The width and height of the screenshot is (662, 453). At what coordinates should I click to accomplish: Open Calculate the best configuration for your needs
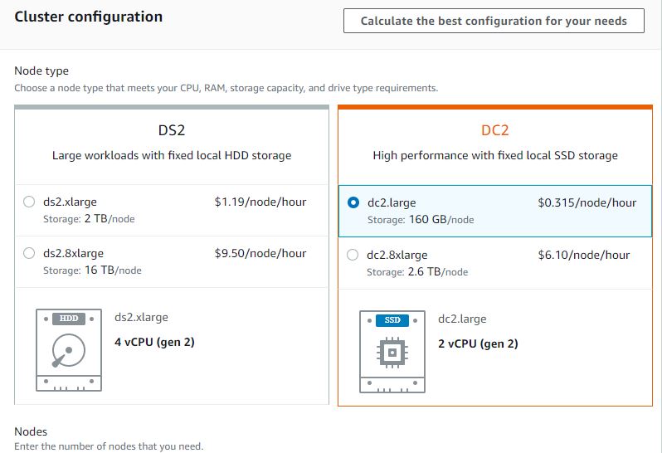pos(494,21)
